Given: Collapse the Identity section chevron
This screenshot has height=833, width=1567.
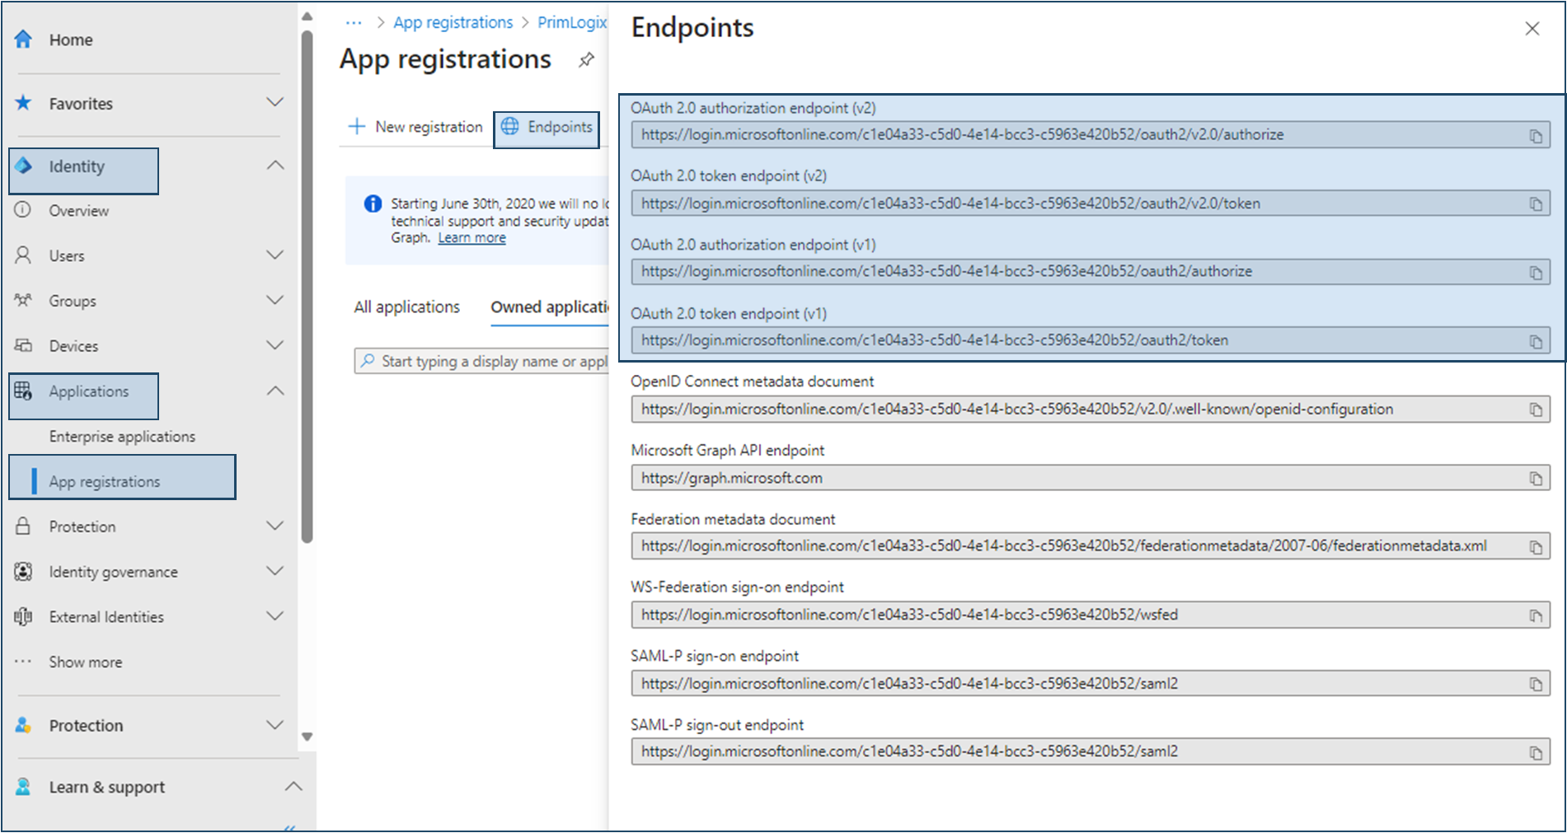Looking at the screenshot, I should pyautogui.click(x=275, y=166).
